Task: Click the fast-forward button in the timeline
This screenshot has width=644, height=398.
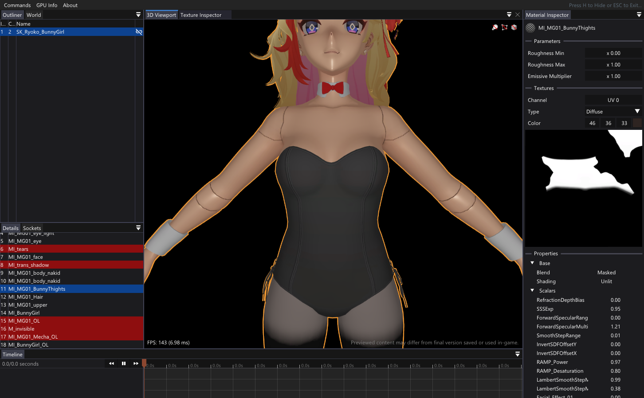Action: tap(136, 363)
